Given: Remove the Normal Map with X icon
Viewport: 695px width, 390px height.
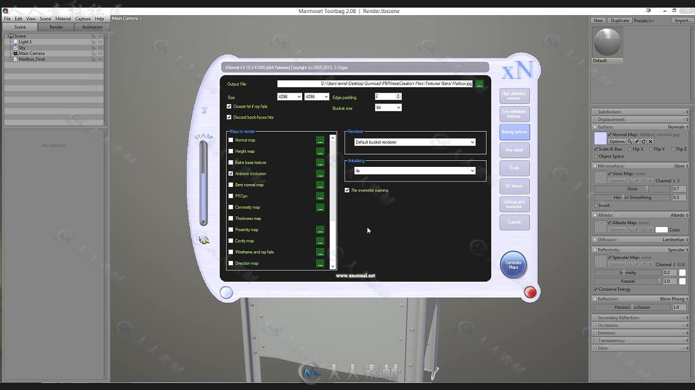Looking at the screenshot, I should point(650,141).
